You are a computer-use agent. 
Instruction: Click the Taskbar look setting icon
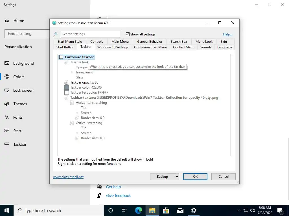(66, 62)
